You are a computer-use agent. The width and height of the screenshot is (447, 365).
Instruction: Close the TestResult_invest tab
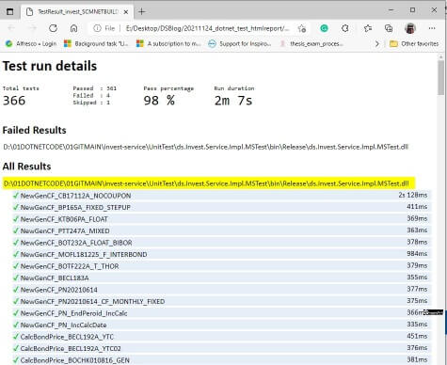(126, 12)
